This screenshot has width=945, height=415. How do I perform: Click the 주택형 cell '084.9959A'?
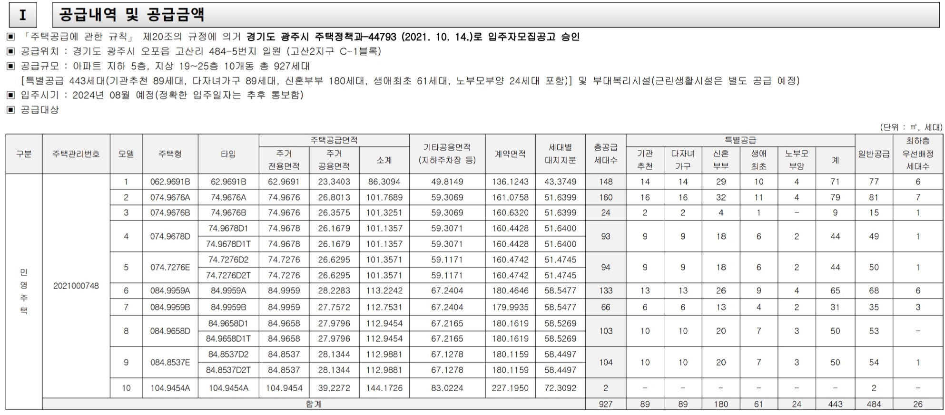pyautogui.click(x=170, y=290)
